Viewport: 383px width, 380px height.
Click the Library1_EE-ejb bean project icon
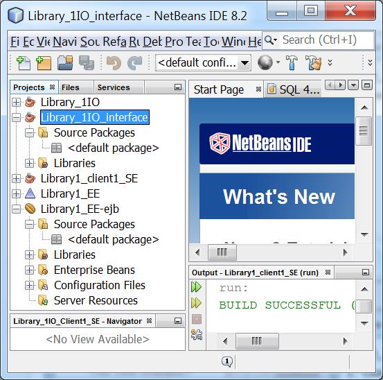tap(30, 209)
